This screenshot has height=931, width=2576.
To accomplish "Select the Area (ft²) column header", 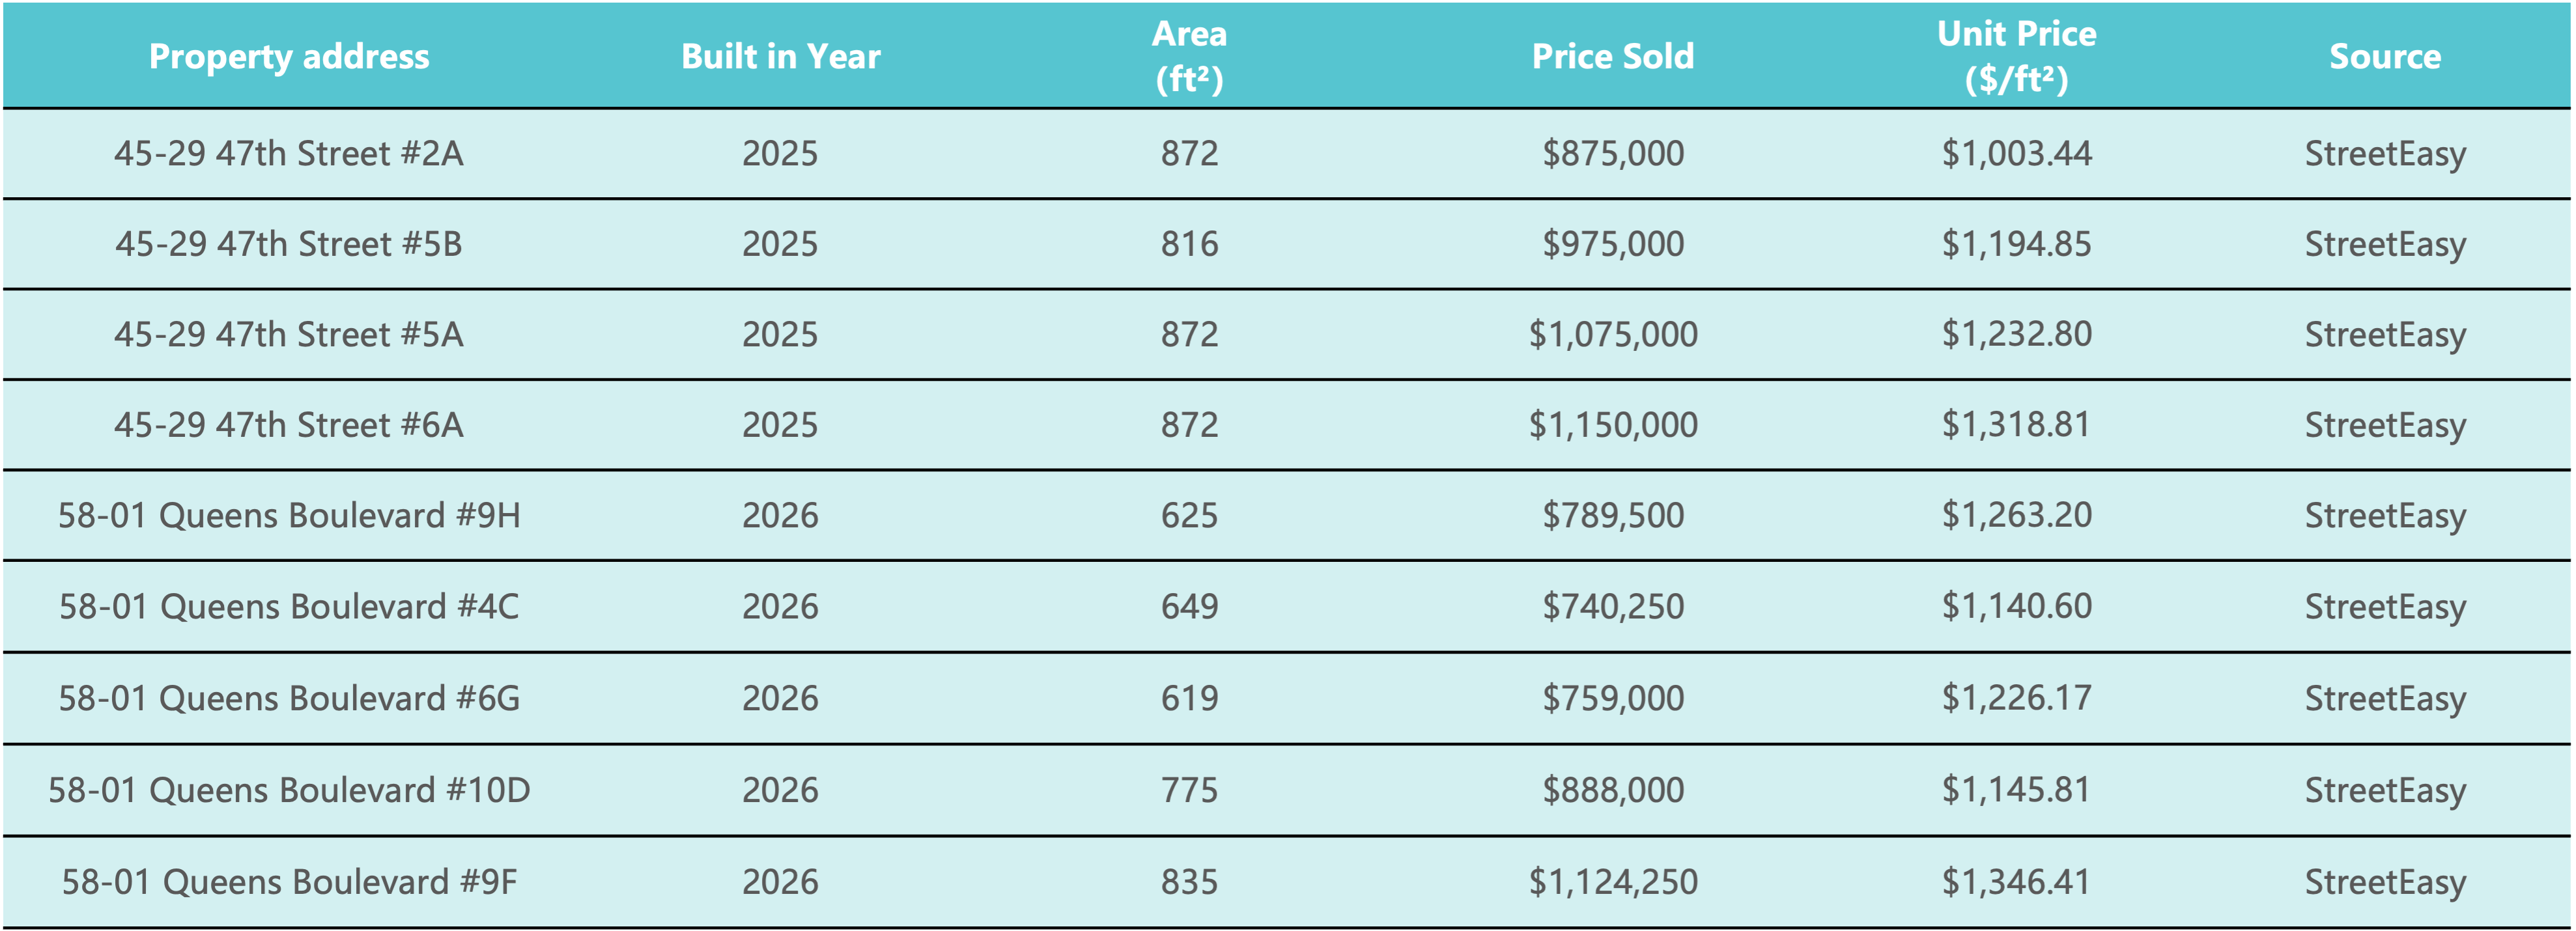I will pos(1189,56).
